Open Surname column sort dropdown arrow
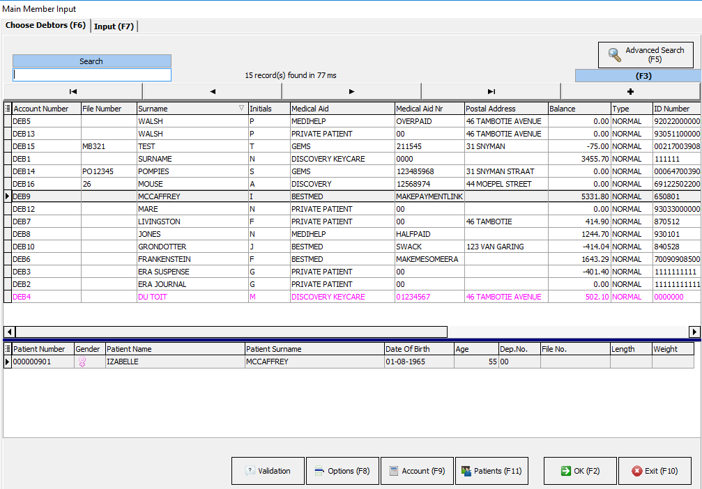This screenshot has height=489, width=702. 242,109
